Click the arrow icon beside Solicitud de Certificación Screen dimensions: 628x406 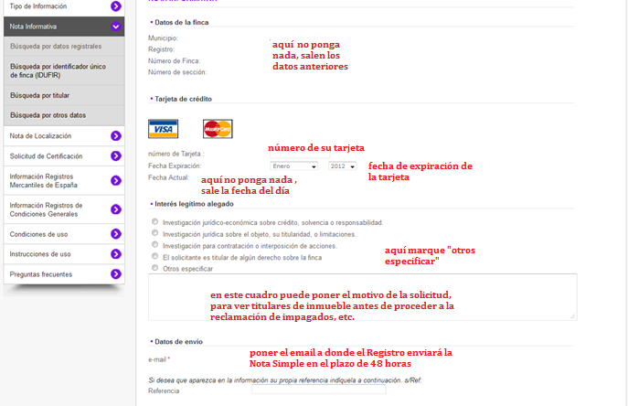116,156
